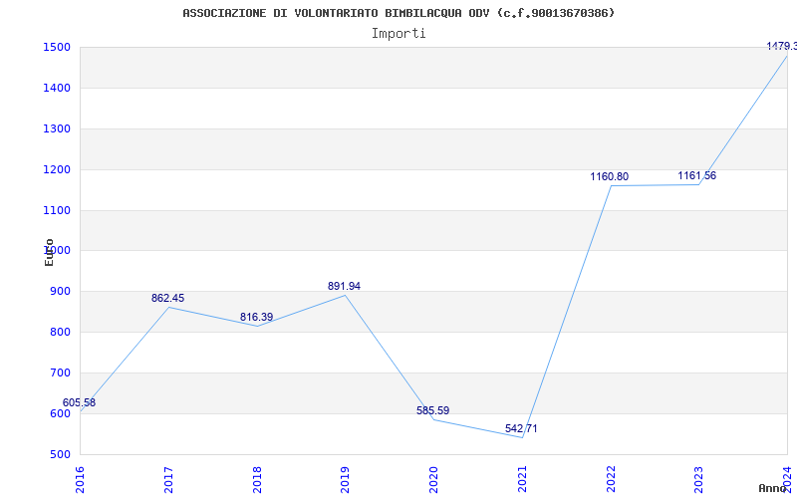The height and width of the screenshot is (498, 797).
Task: Click the y-axis value 1300
Action: pos(57,129)
